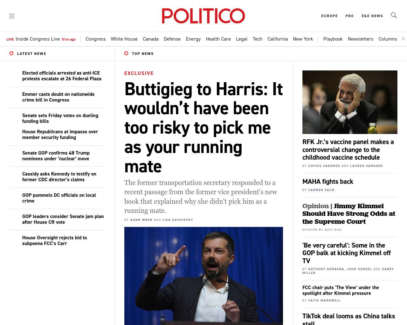Click author Lisa Kashinsky byline
The width and height of the screenshot is (407, 325).
[x=178, y=220]
